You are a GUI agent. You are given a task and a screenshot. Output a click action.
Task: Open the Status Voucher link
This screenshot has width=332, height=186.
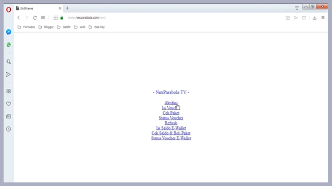coord(171,118)
